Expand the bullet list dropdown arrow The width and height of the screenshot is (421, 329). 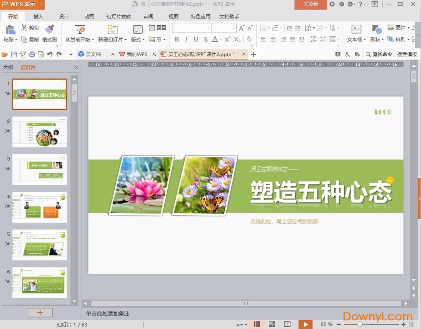[x=268, y=27]
